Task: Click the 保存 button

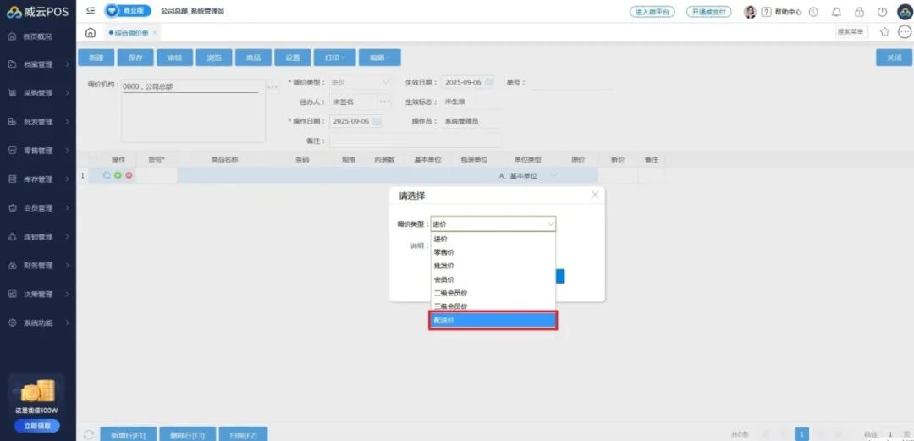Action: pos(135,58)
